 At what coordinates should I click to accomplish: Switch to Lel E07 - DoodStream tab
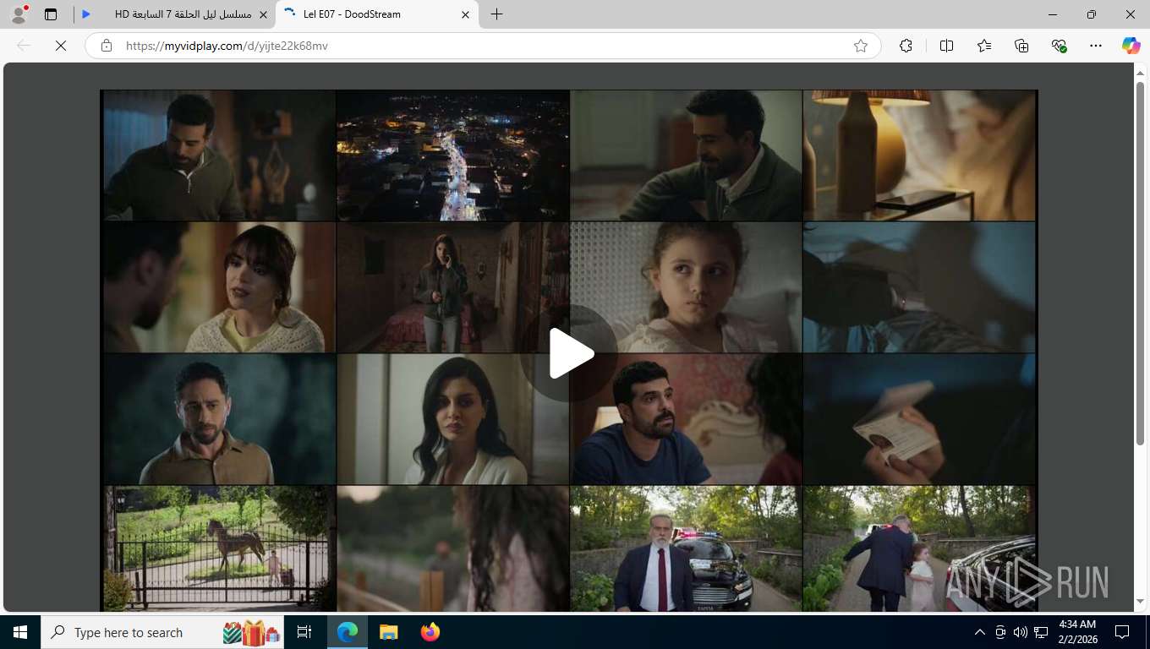377,14
